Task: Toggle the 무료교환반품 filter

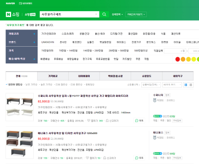Action: 103,59
